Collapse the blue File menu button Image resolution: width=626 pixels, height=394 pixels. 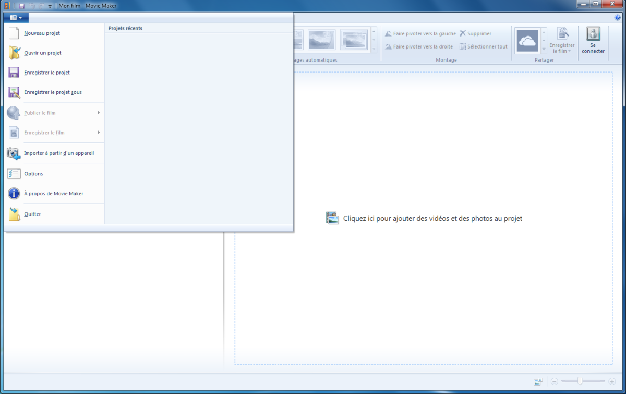click(x=16, y=18)
